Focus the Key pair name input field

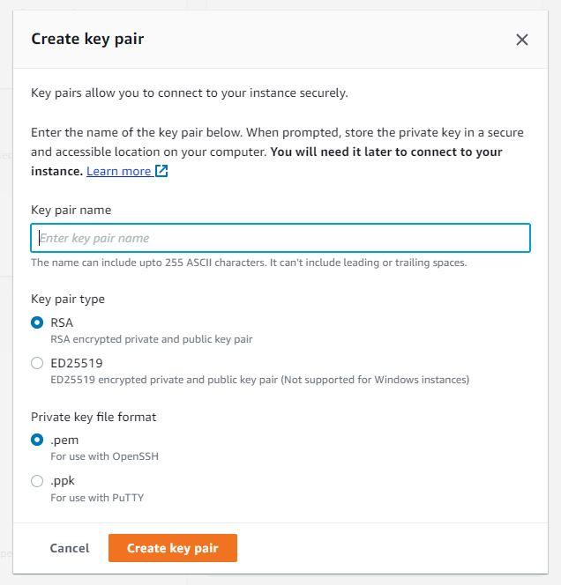280,238
